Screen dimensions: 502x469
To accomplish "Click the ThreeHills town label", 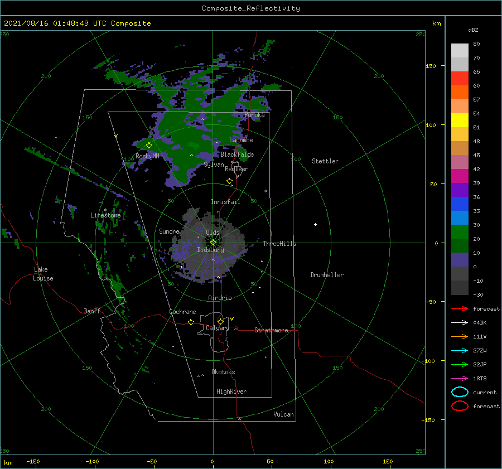I will [279, 244].
